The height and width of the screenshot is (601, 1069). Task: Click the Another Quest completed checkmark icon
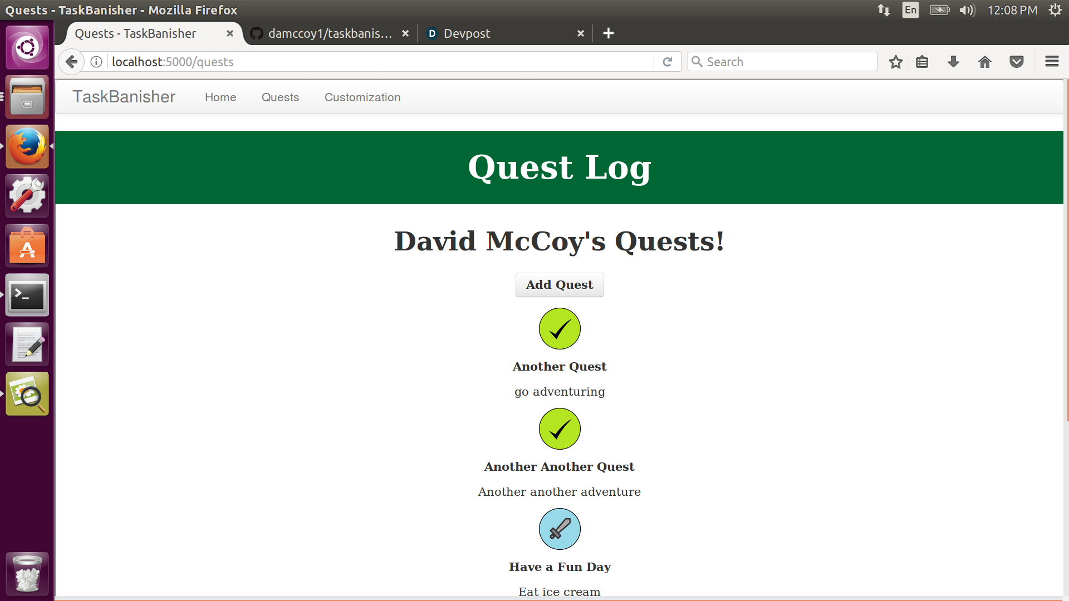[x=560, y=329]
